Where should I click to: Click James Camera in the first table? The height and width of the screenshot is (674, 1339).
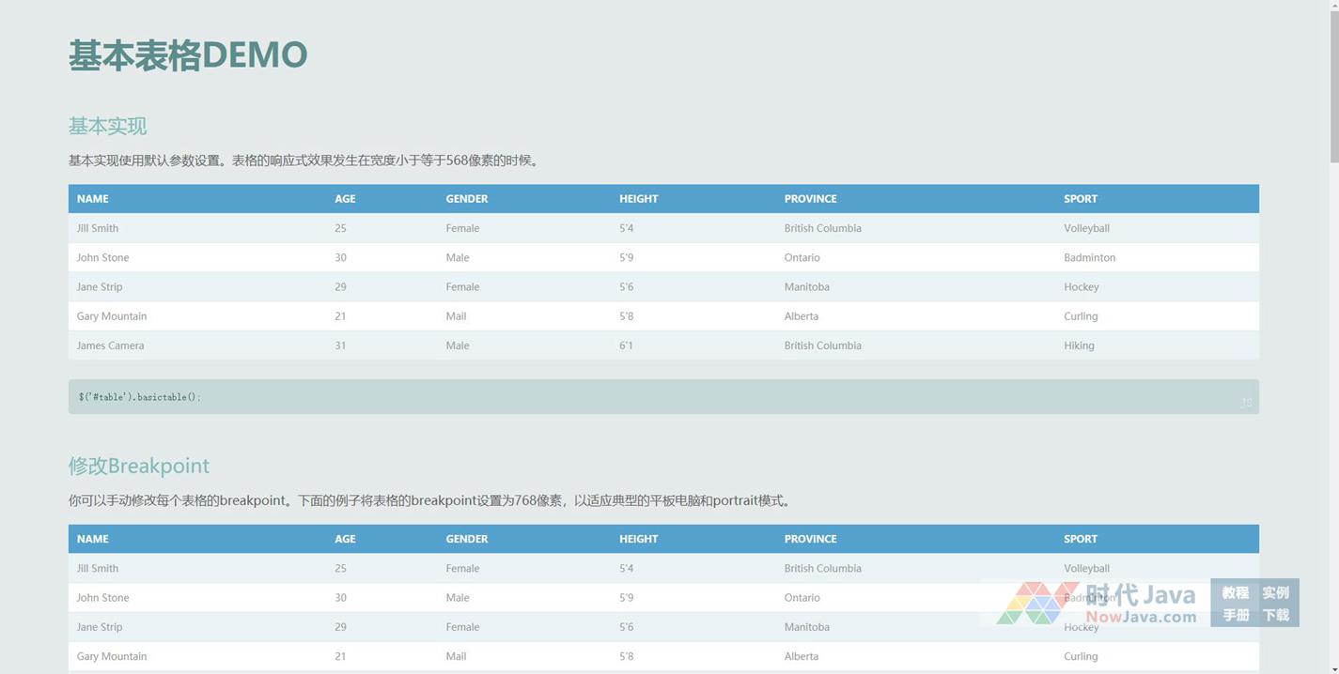coord(110,345)
